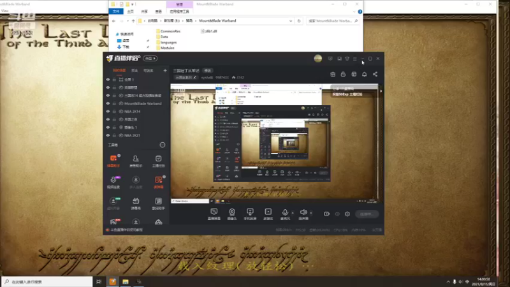Toggle the eye icon for 三国志14 source

click(108, 95)
